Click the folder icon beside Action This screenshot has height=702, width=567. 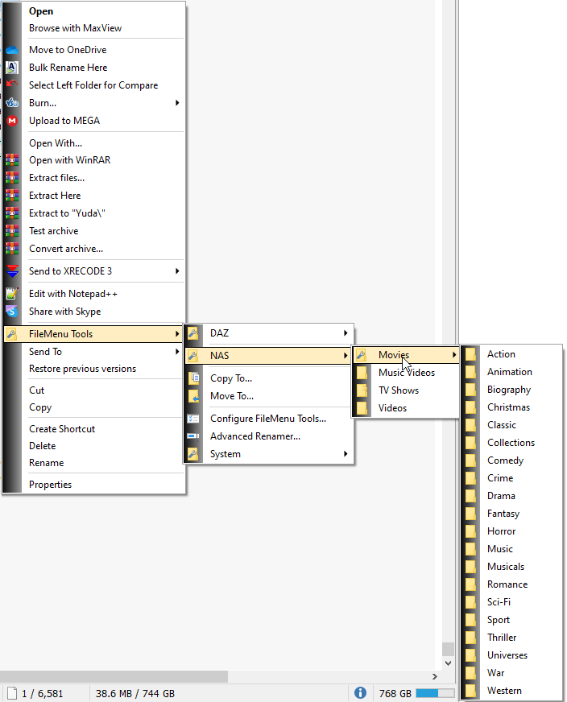click(x=470, y=354)
